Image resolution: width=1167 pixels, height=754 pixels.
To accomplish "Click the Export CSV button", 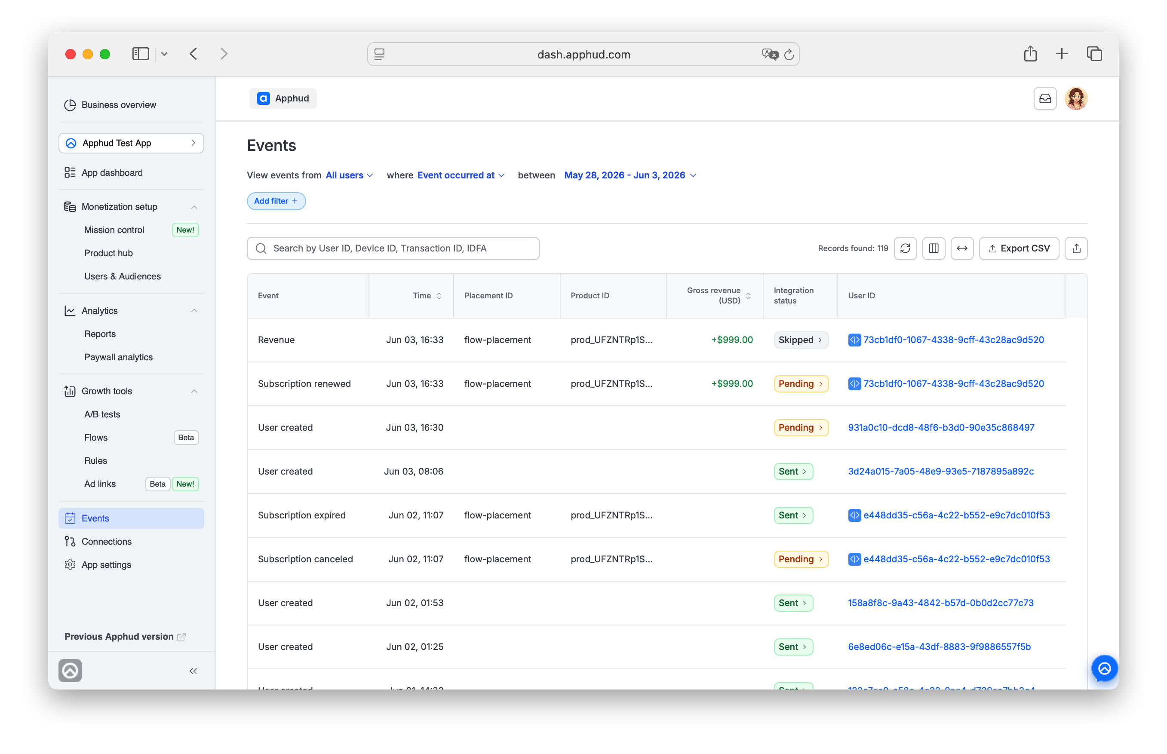I will coord(1019,248).
